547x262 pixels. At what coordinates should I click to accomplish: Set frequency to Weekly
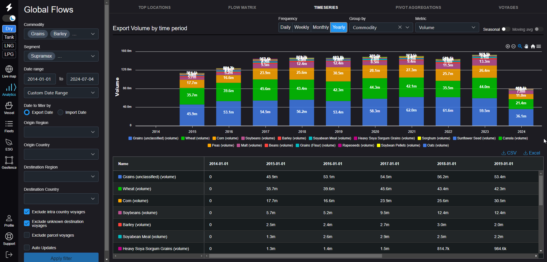[301, 27]
